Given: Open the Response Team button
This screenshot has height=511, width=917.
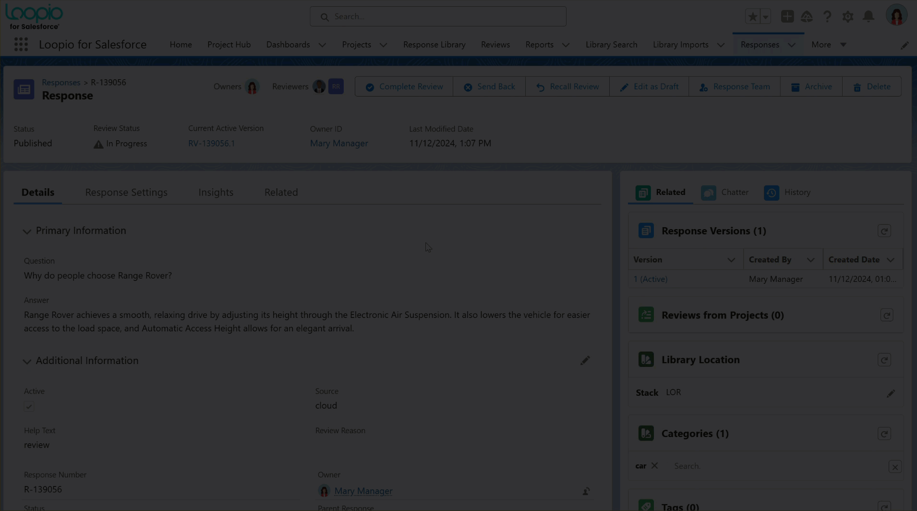Looking at the screenshot, I should pyautogui.click(x=735, y=87).
